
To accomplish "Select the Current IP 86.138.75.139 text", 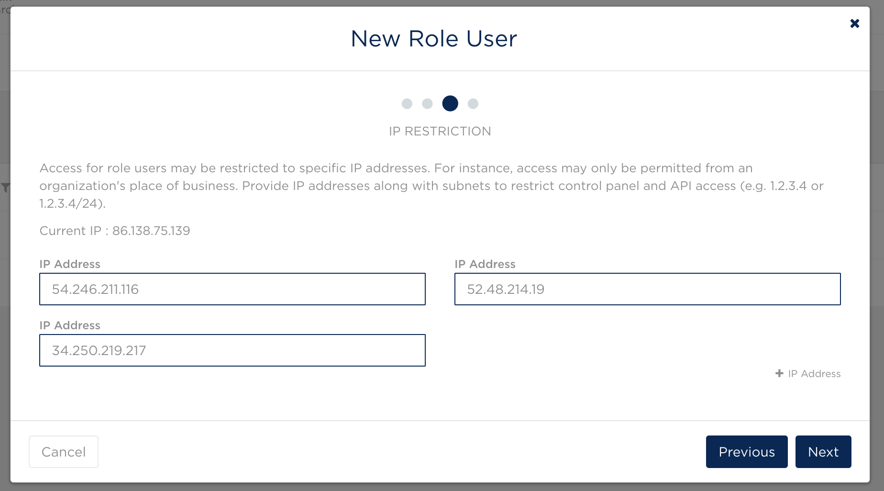I will pos(115,231).
